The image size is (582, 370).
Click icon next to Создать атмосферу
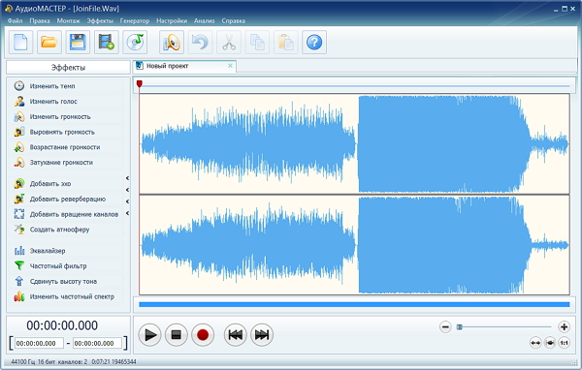click(19, 230)
